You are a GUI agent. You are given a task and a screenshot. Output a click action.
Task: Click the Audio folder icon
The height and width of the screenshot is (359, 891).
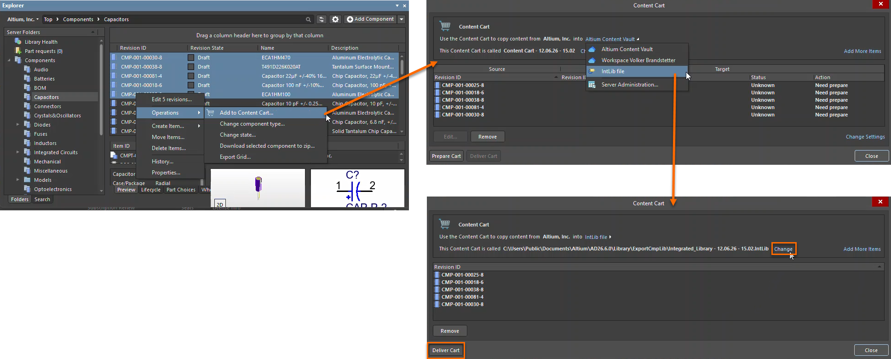(28, 69)
